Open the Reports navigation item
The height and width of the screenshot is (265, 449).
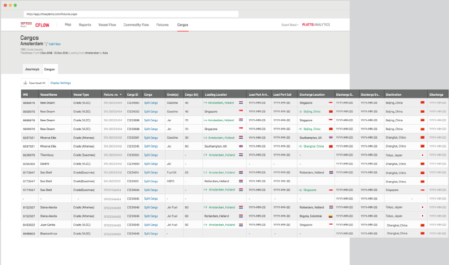pyautogui.click(x=85, y=25)
